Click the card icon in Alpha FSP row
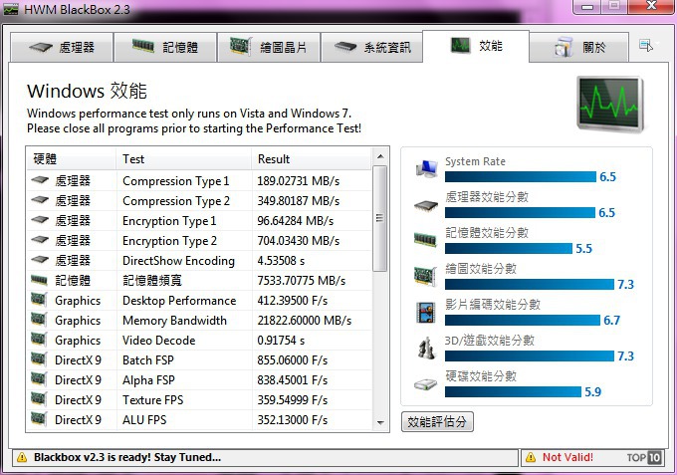This screenshot has height=475, width=677. [39, 378]
